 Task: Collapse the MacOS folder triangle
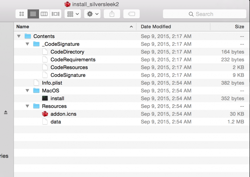[27, 91]
